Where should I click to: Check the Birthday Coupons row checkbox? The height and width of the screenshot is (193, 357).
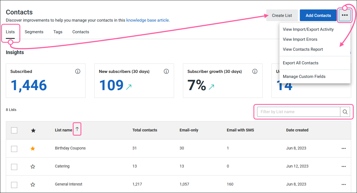(14, 149)
